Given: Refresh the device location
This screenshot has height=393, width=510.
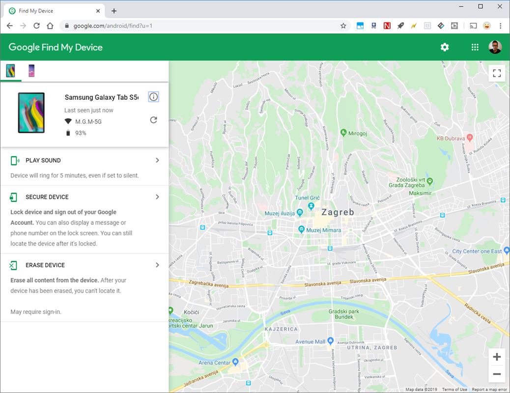Looking at the screenshot, I should [153, 120].
